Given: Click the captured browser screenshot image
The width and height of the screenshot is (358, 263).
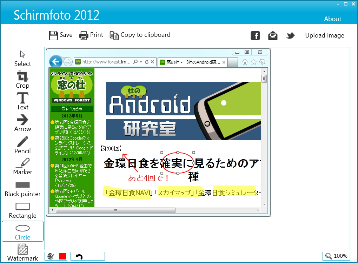Looking at the screenshot, I should [158, 132].
